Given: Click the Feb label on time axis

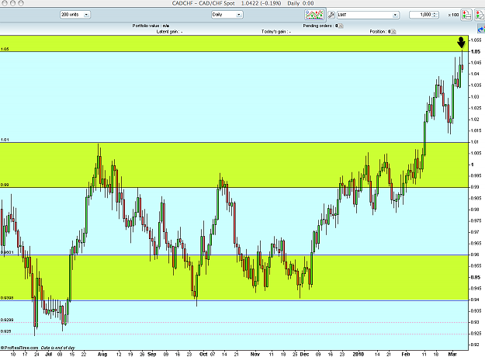Looking at the screenshot, I should [405, 354].
